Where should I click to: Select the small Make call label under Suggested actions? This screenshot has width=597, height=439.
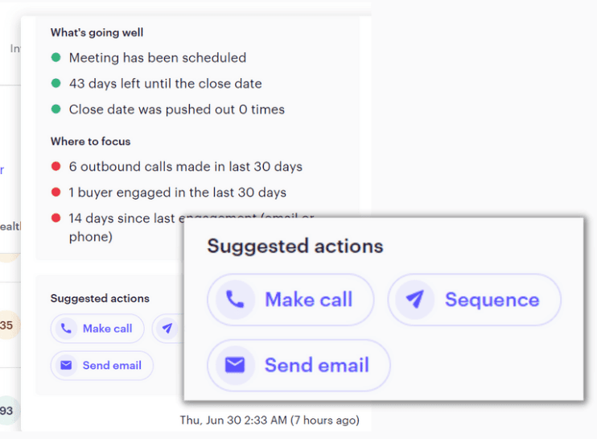click(x=107, y=329)
